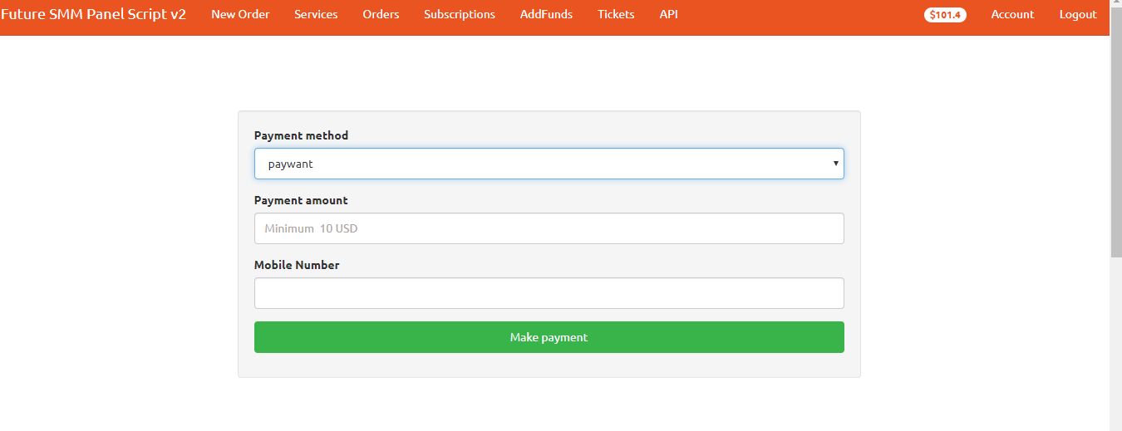Click the Mobile Number label
1122x431 pixels.
pyautogui.click(x=297, y=265)
